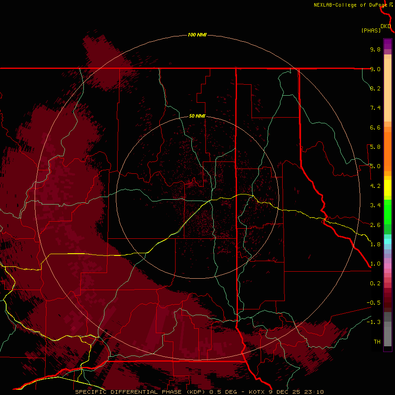Image resolution: width=395 pixels, height=395 pixels.
Task: Click the 8.2 scale value
Action: coord(375,88)
